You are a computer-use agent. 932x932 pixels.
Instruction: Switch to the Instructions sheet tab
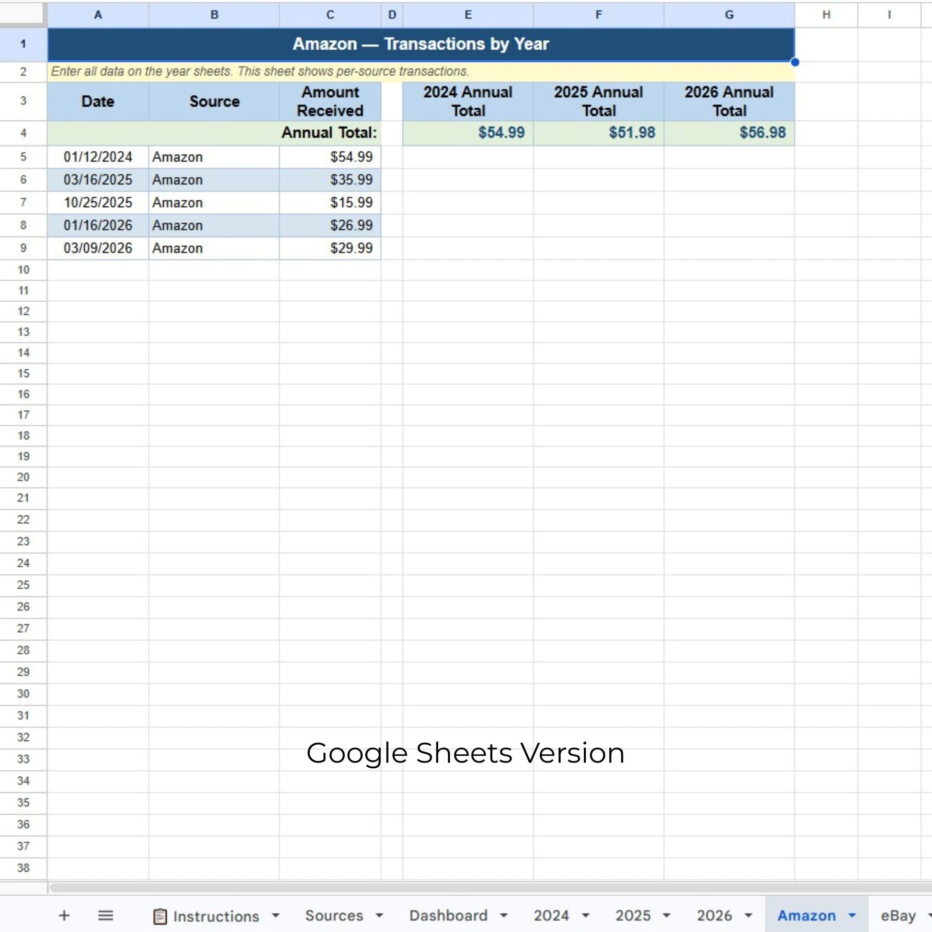216,916
